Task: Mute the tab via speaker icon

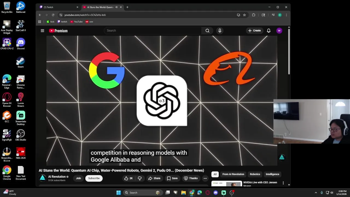Action: (116, 7)
